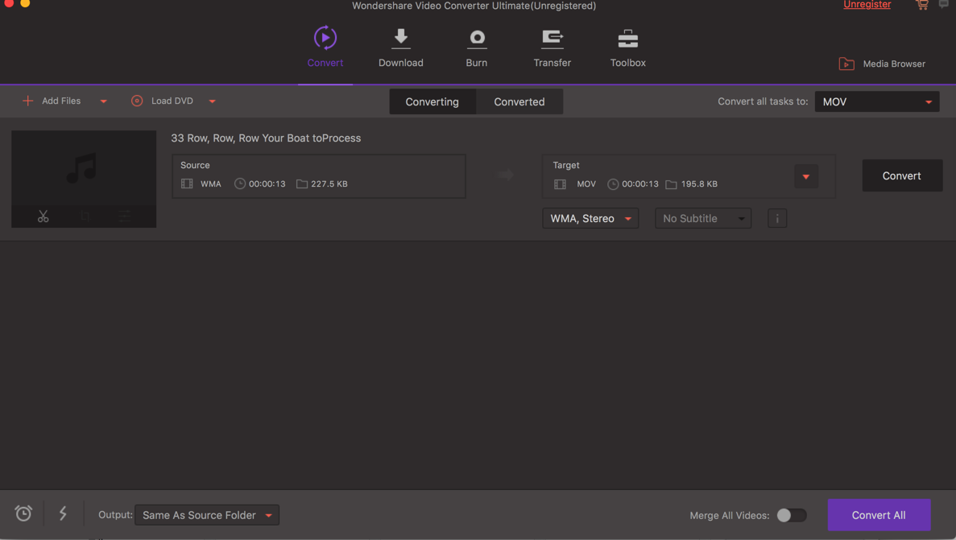
Task: Click the high speed lightning icon
Action: click(63, 513)
